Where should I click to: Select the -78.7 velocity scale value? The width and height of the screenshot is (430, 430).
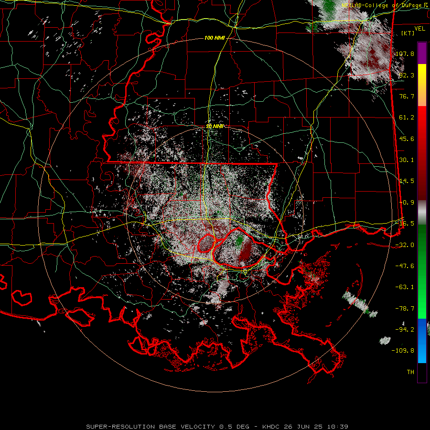405,309
